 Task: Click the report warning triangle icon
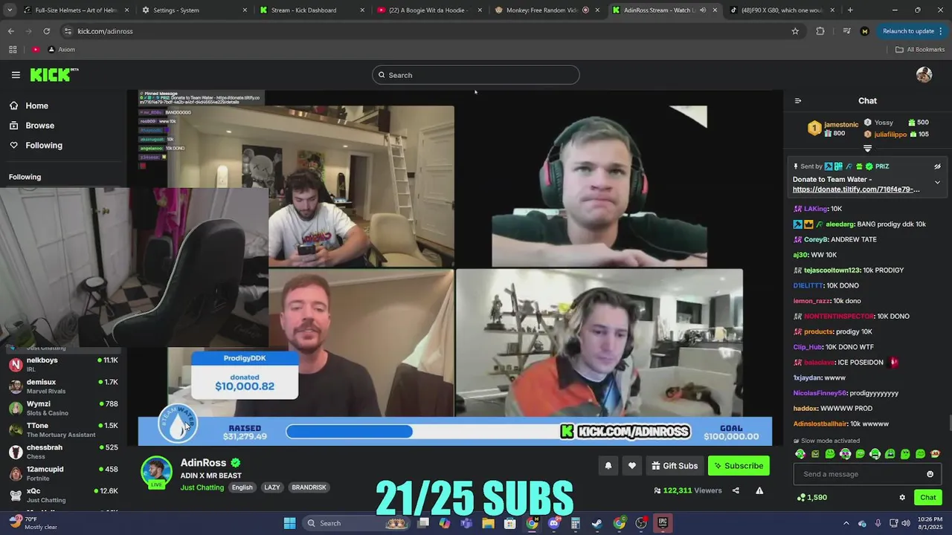759,490
